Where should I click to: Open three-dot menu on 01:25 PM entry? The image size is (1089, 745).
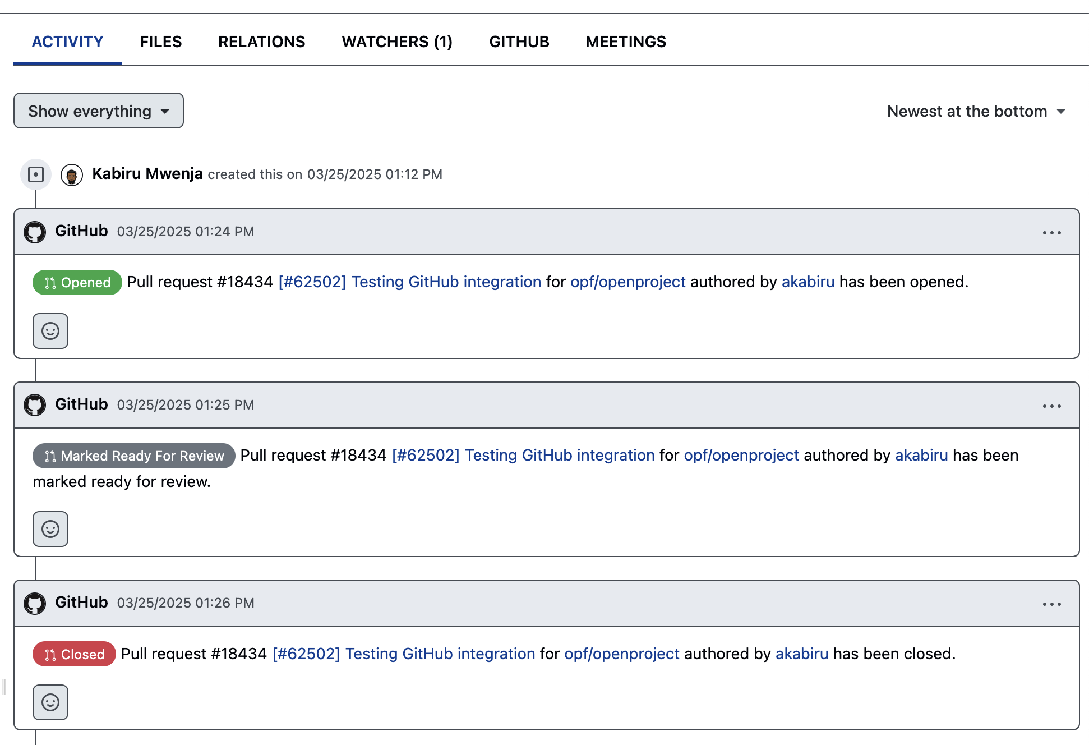(x=1051, y=406)
